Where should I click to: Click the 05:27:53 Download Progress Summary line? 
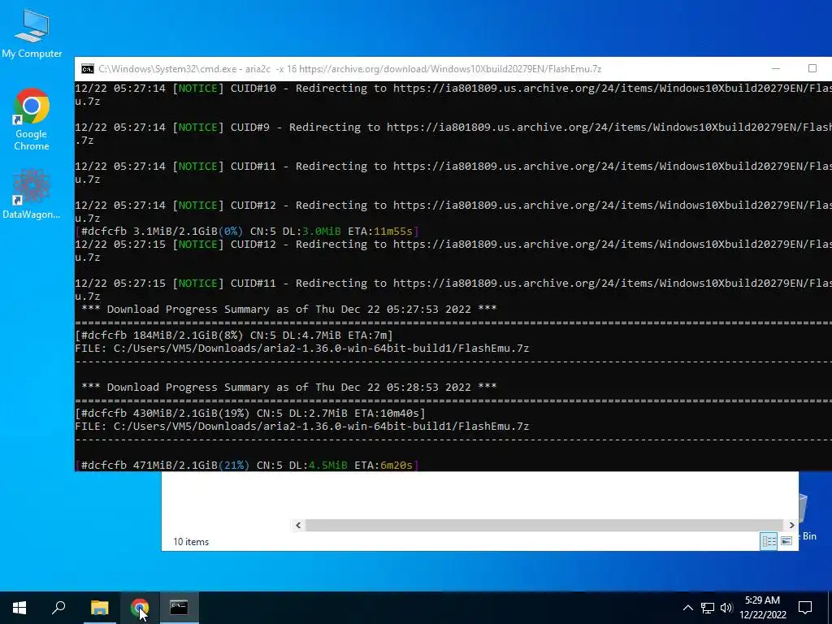[x=289, y=310]
